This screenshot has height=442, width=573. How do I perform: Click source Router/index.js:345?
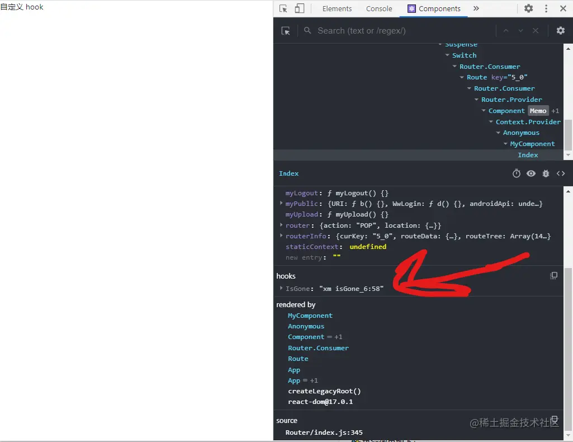click(324, 432)
